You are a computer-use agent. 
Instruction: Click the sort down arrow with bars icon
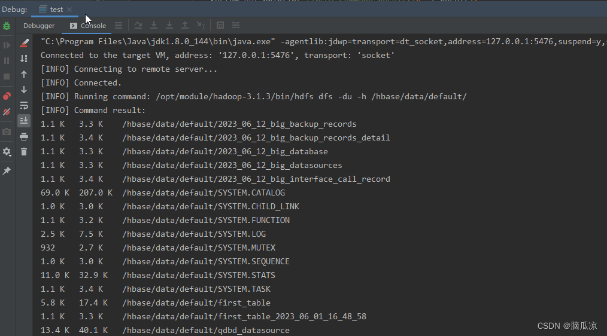point(24,59)
